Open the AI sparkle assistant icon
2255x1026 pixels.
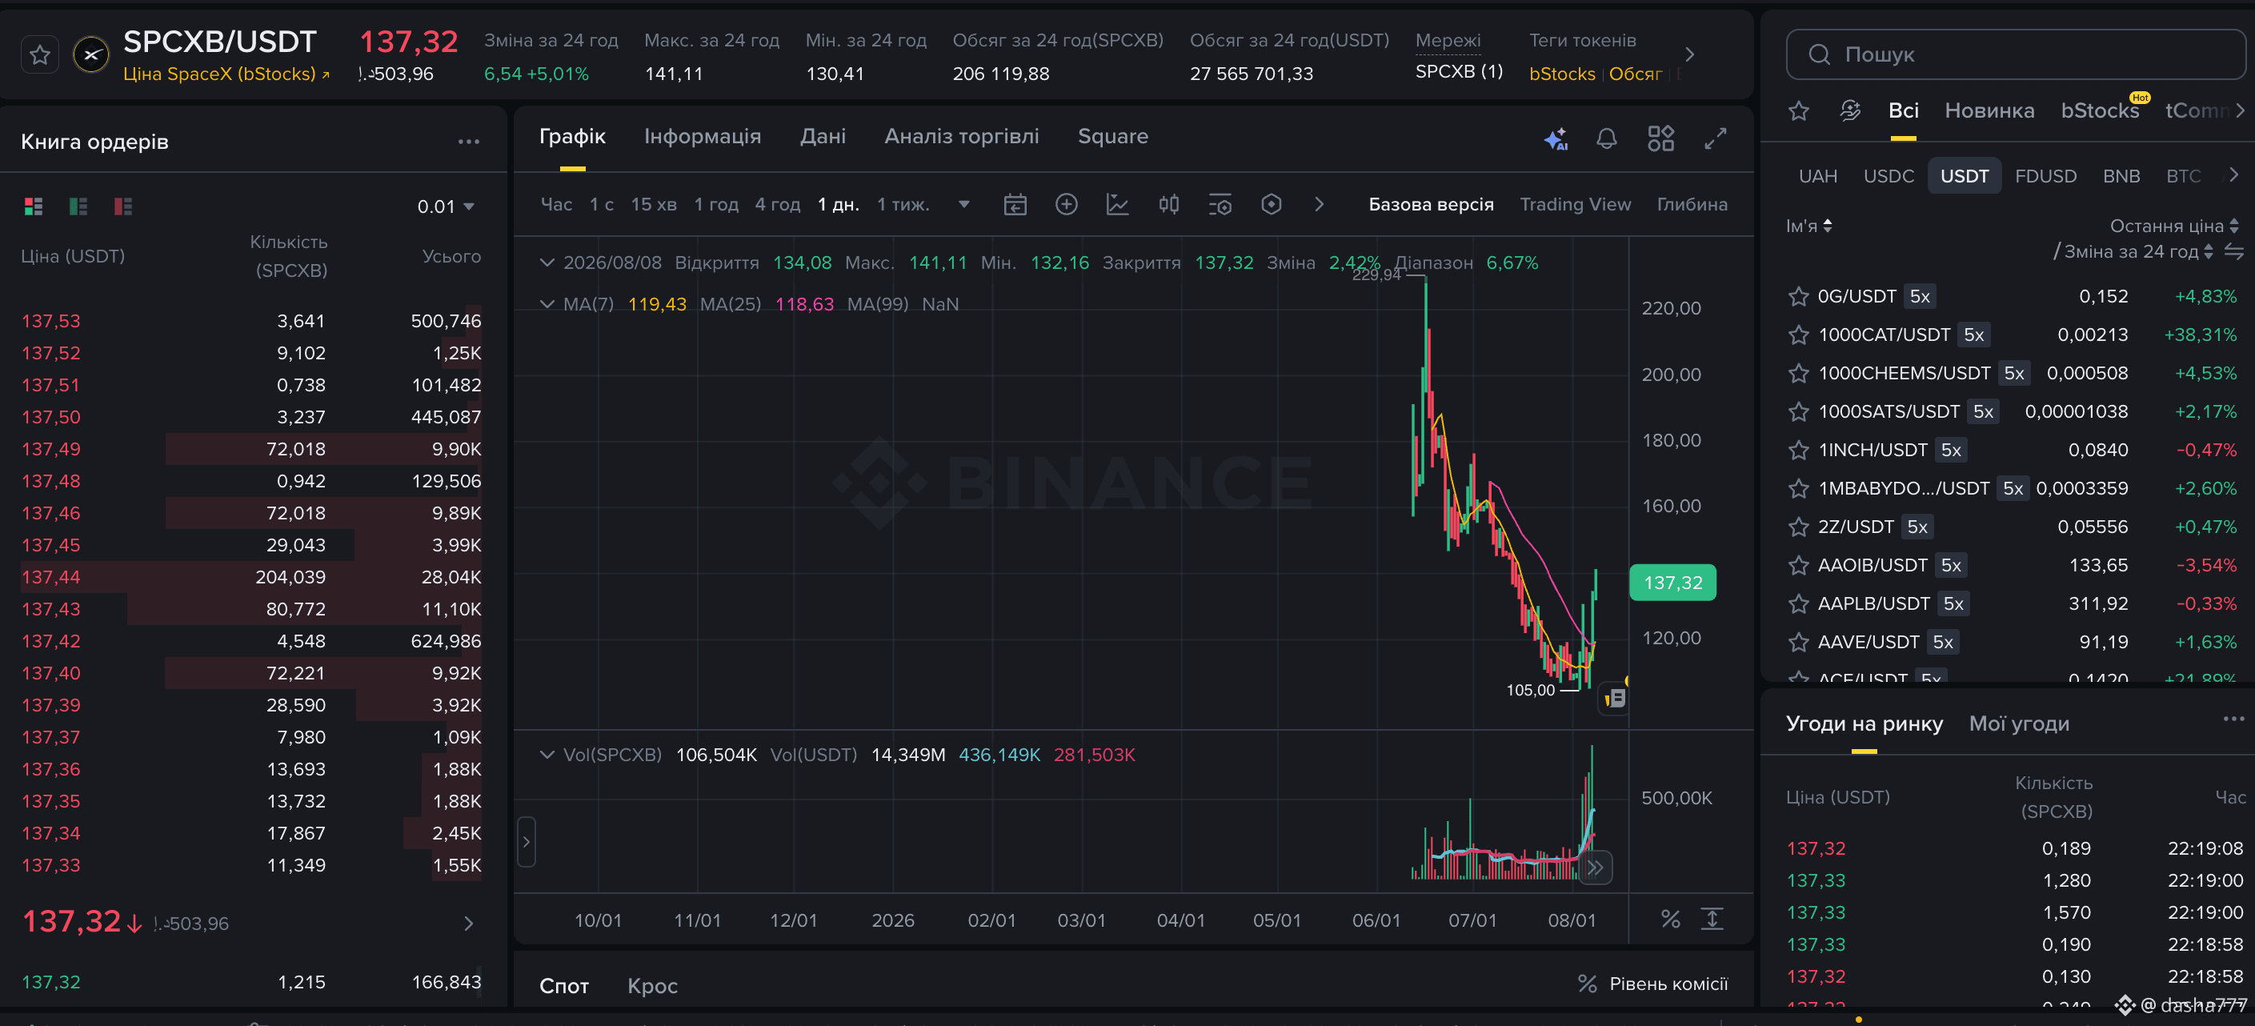(1555, 138)
